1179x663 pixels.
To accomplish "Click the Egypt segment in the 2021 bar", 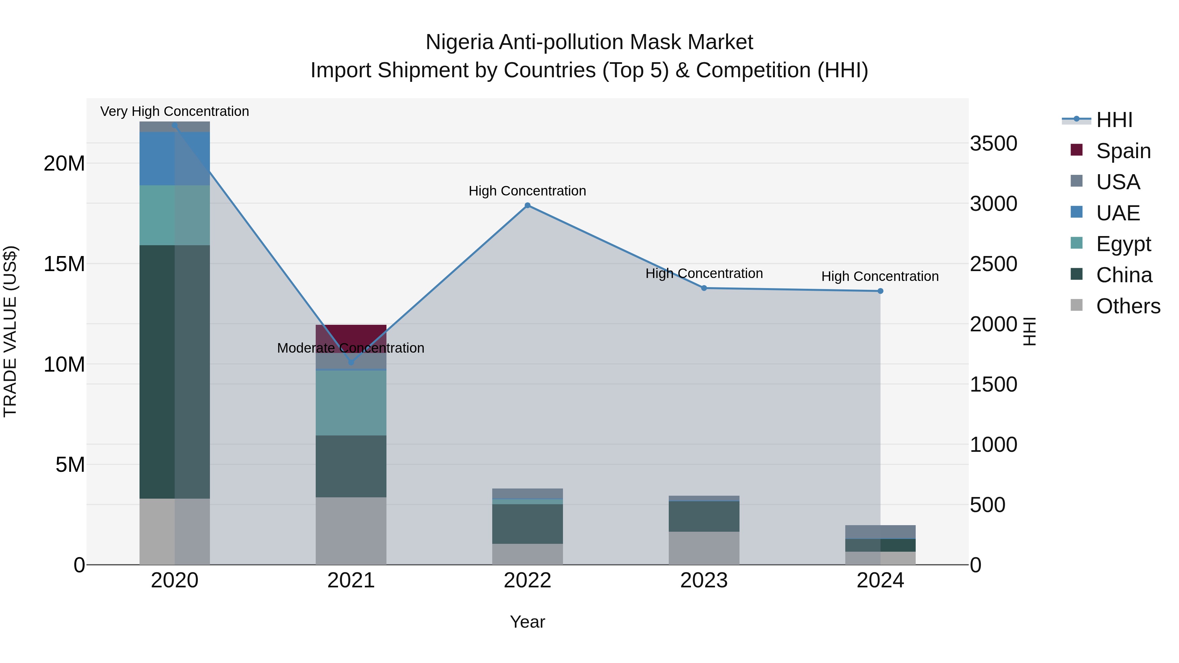I will click(x=351, y=403).
